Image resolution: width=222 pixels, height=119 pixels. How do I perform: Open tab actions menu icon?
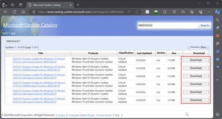point(21,5)
